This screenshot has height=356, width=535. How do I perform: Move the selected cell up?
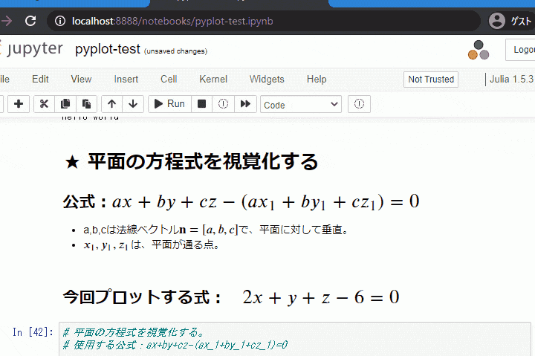coord(112,104)
